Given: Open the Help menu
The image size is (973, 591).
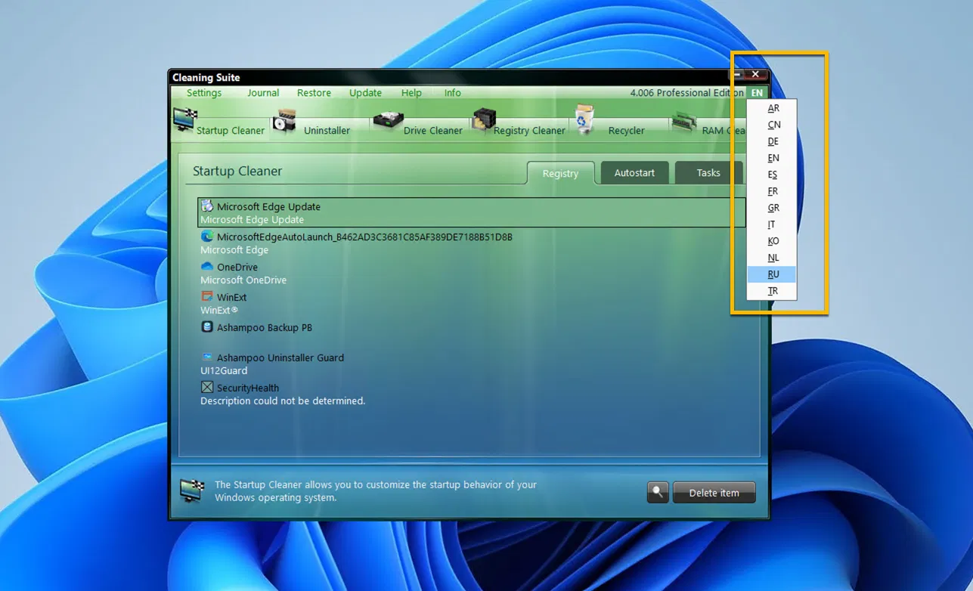Looking at the screenshot, I should pos(411,93).
